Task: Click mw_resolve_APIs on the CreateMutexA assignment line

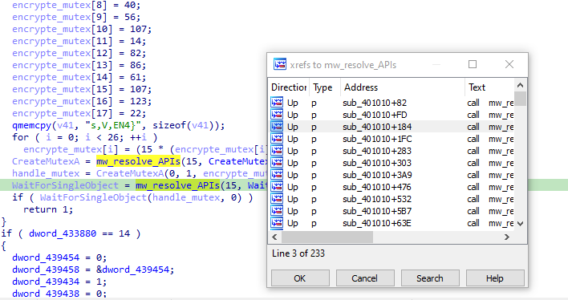Action: [138, 161]
